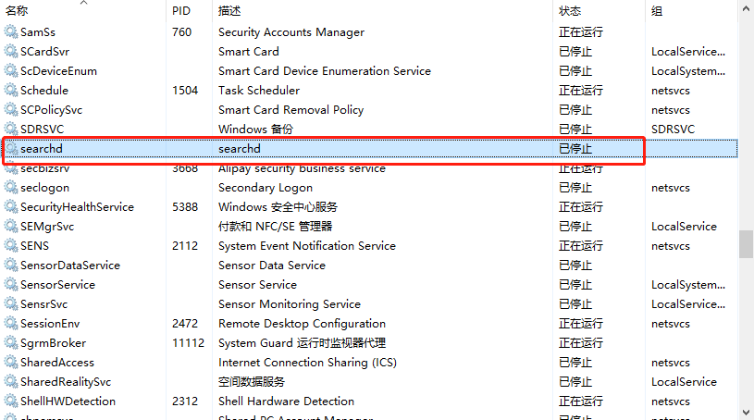Click the seclogon service gear icon
Screen dimensions: 754x420
coord(11,188)
